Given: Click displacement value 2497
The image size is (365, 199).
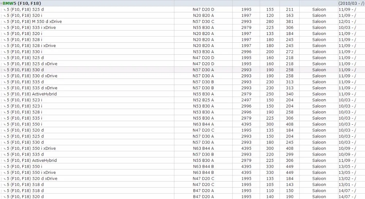Looking at the screenshot, I should pyautogui.click(x=246, y=100).
